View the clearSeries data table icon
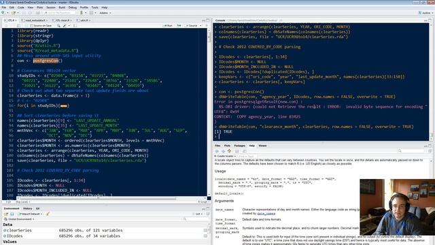Viewport: 435px width, 245px height. [205, 231]
